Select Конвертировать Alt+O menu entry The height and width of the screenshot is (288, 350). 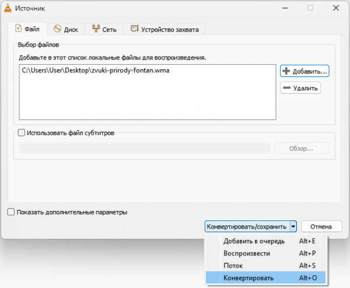point(265,278)
